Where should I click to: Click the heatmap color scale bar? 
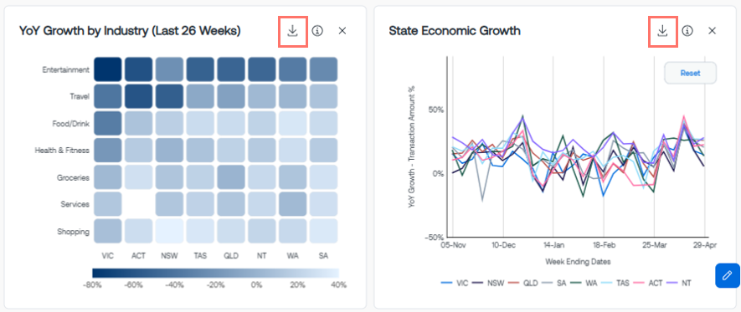[x=216, y=273]
